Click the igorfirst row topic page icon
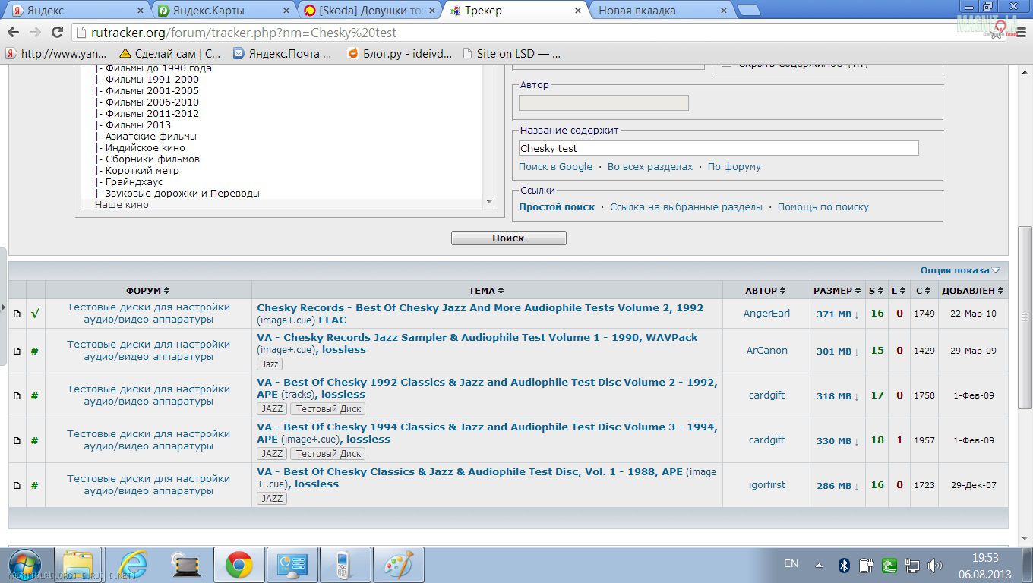 click(x=17, y=485)
